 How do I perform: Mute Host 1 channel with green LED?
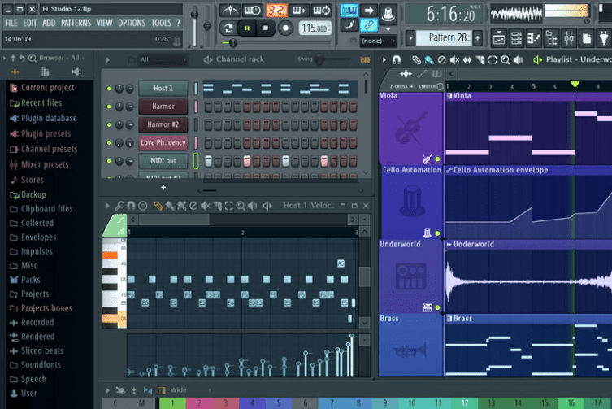(109, 89)
